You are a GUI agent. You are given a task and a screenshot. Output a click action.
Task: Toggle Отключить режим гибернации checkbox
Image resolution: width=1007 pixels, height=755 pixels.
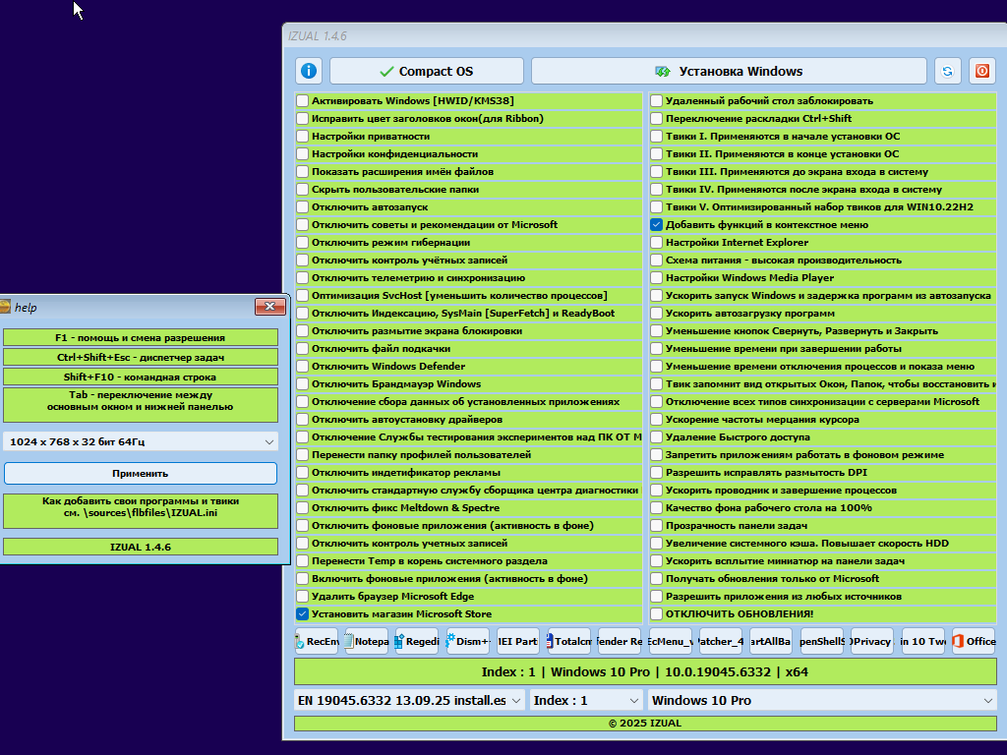click(x=303, y=242)
